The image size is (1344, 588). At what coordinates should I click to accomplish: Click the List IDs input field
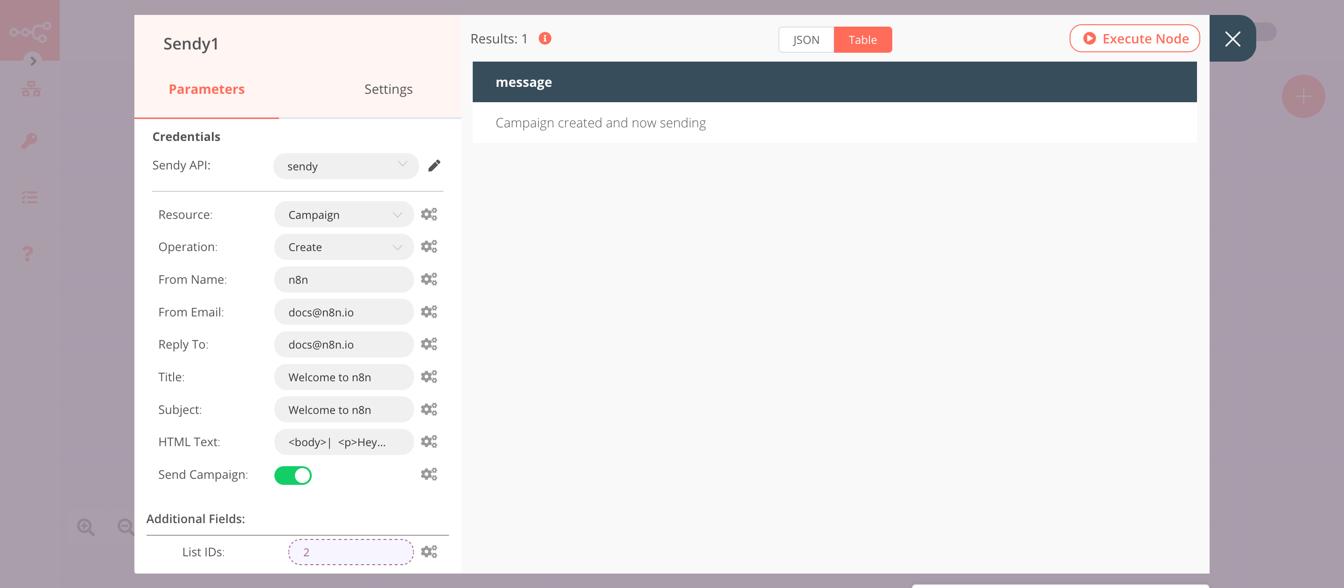pyautogui.click(x=350, y=552)
